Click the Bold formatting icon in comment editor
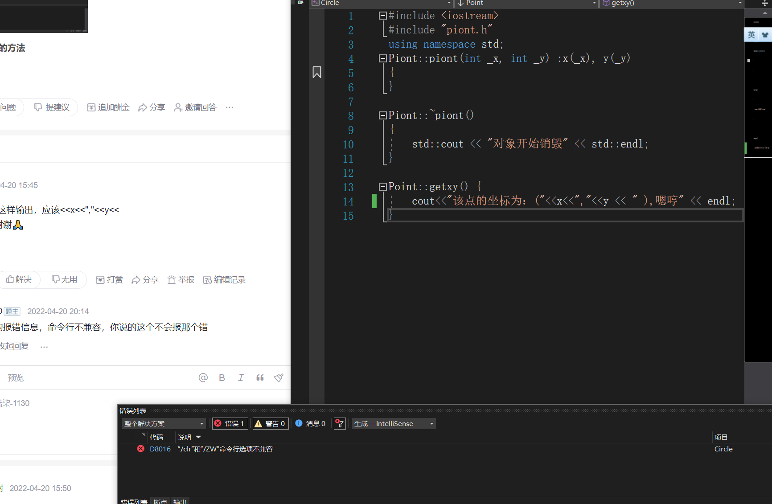772x504 pixels. point(222,377)
